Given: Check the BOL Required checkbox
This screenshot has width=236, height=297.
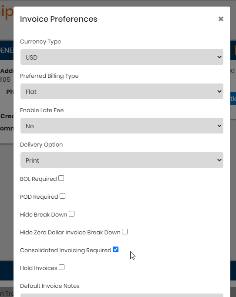Looking at the screenshot, I should coord(61,178).
